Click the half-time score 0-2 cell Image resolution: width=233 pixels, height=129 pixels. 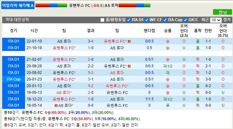point(208,86)
